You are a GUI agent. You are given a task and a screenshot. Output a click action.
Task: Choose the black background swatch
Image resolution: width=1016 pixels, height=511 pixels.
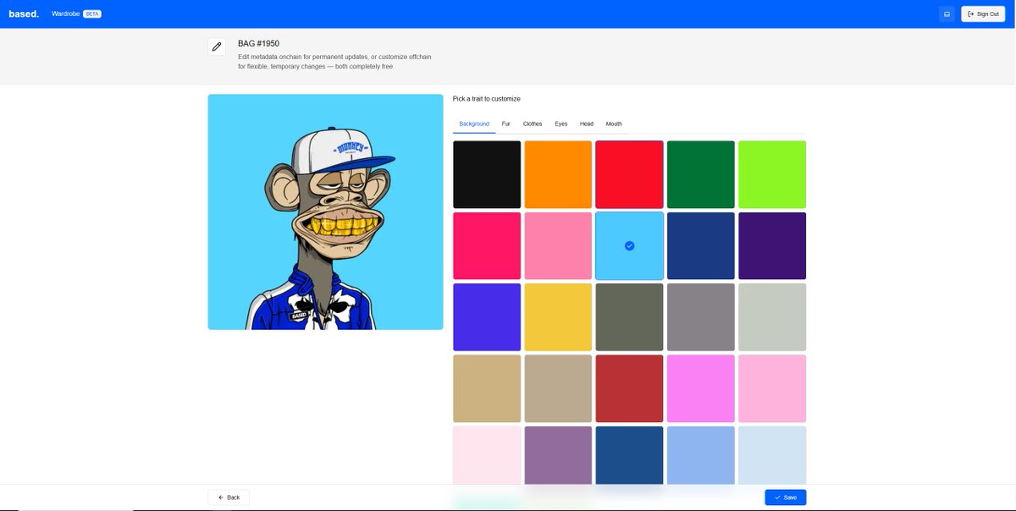(x=487, y=174)
